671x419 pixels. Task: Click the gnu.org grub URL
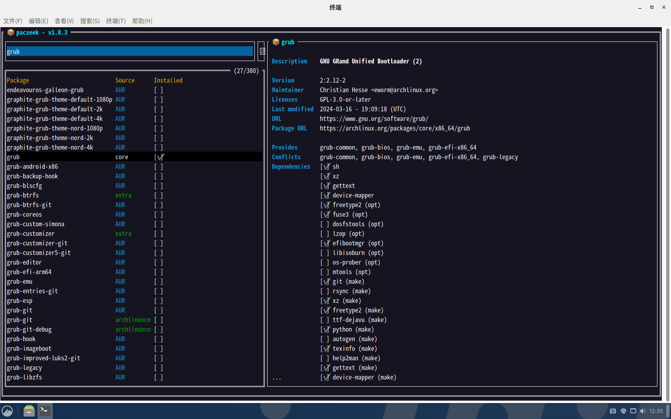(374, 119)
